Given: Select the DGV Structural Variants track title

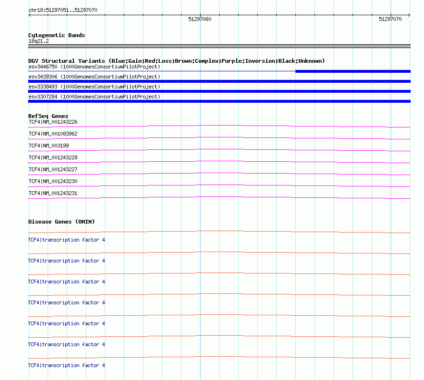Looking at the screenshot, I should click(x=177, y=61).
